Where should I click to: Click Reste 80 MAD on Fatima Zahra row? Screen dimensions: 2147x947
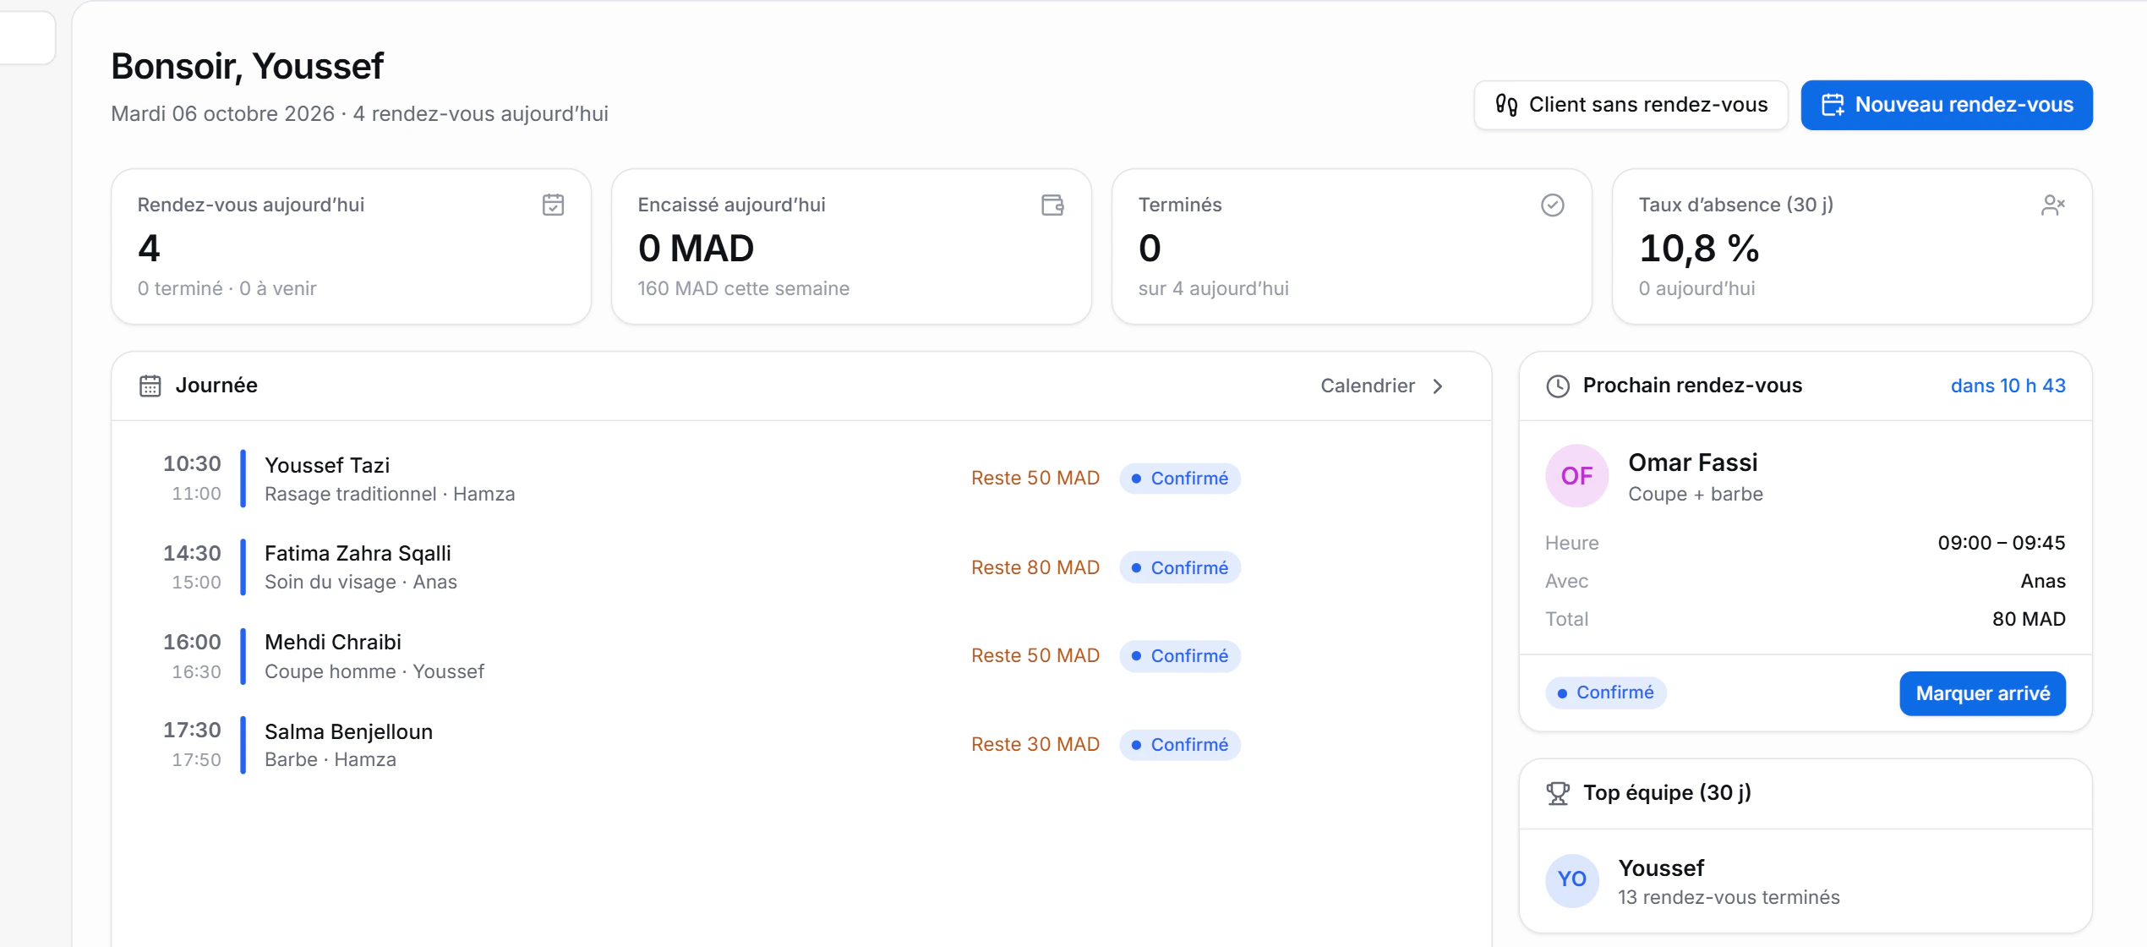(1035, 567)
